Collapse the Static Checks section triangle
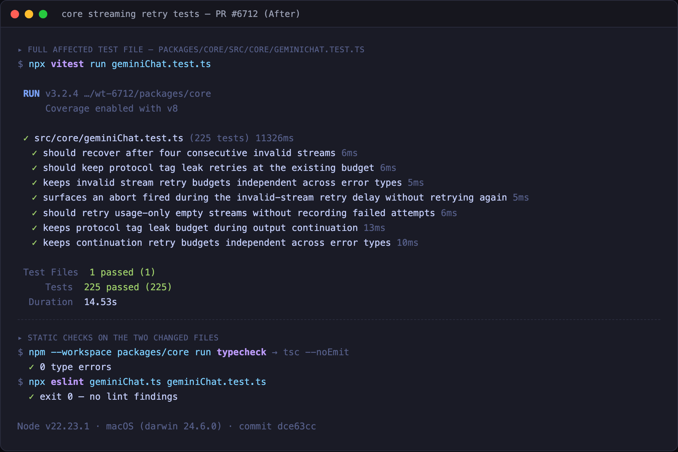Image resolution: width=678 pixels, height=452 pixels. click(x=20, y=338)
